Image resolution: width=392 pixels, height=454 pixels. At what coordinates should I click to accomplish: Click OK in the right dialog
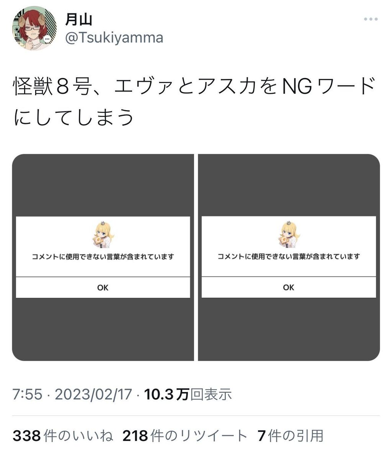(289, 287)
